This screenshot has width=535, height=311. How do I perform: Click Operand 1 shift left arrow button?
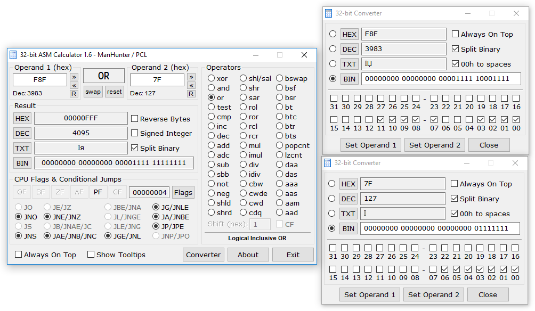[74, 85]
